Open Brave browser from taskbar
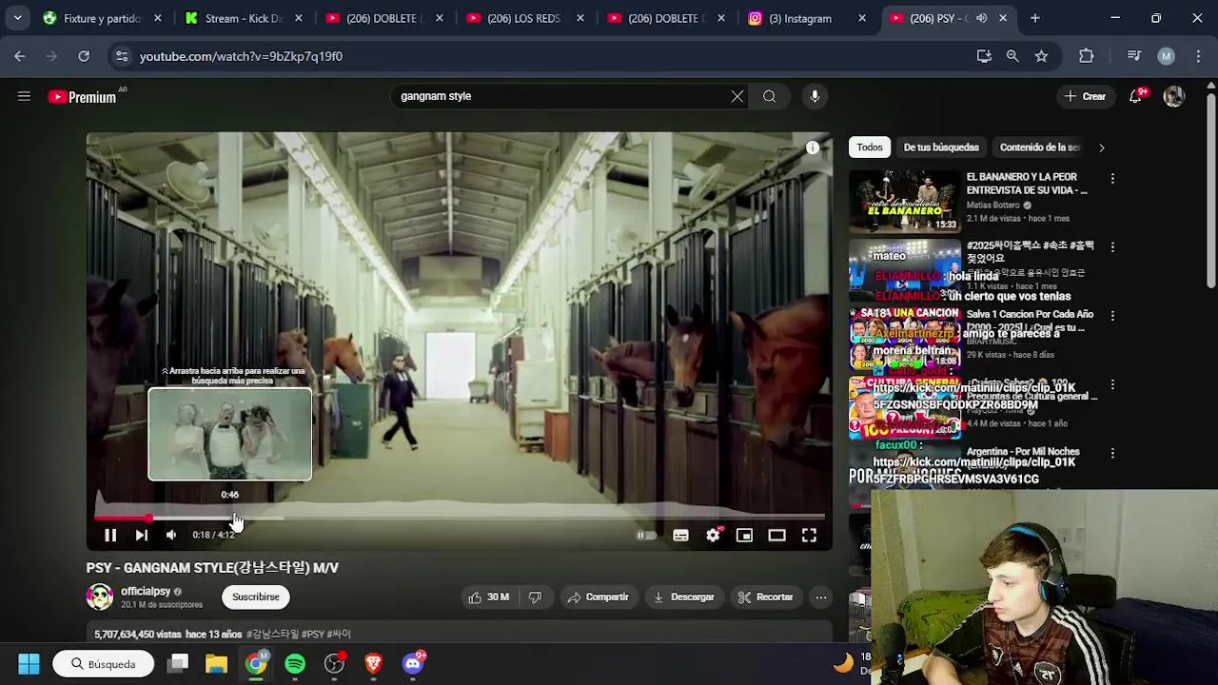Viewport: 1218px width, 685px height. coord(373,664)
